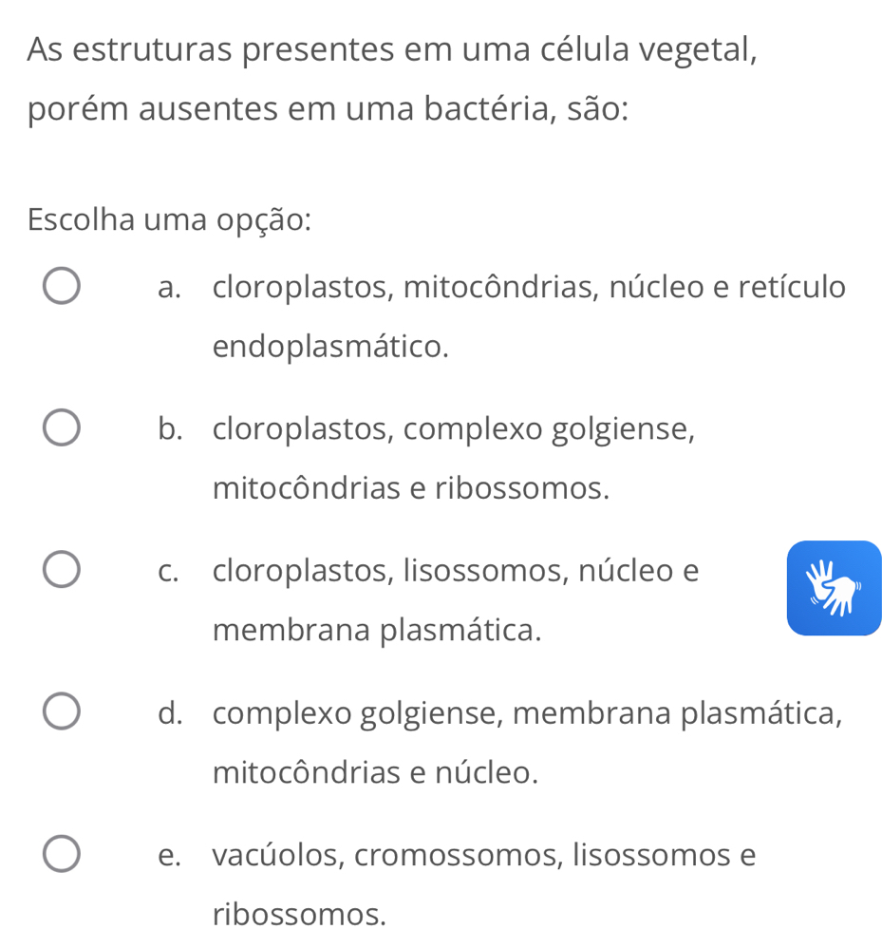The image size is (882, 948).
Task: Mark the radio button for option c
Action: pos(62,571)
